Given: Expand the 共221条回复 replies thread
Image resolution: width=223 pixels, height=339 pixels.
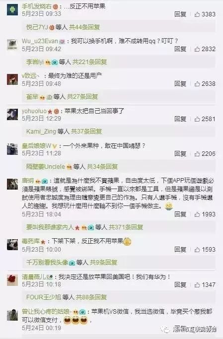Looking at the screenshot, I should pos(89,62).
